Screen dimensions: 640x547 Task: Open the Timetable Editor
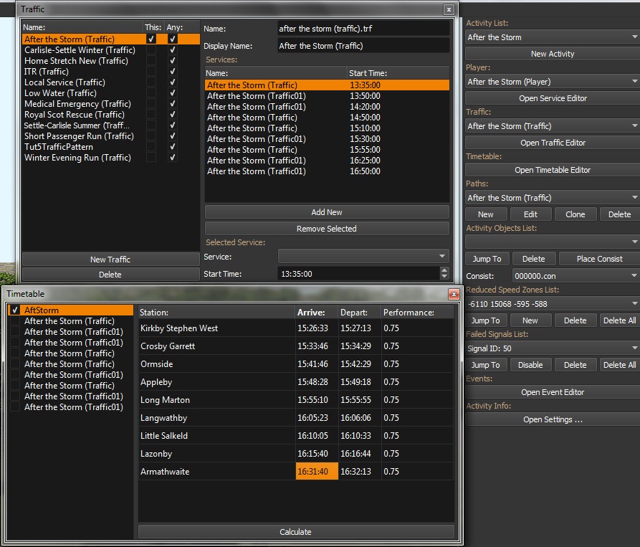552,170
